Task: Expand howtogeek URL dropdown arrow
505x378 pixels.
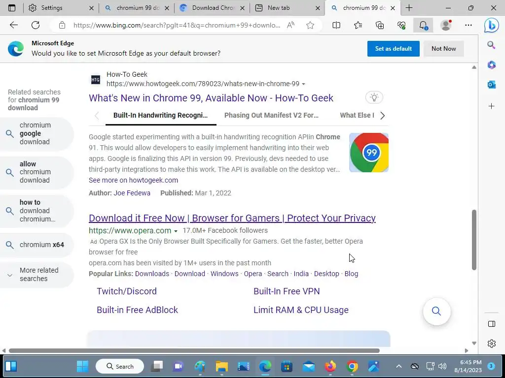Action: pos(303,84)
